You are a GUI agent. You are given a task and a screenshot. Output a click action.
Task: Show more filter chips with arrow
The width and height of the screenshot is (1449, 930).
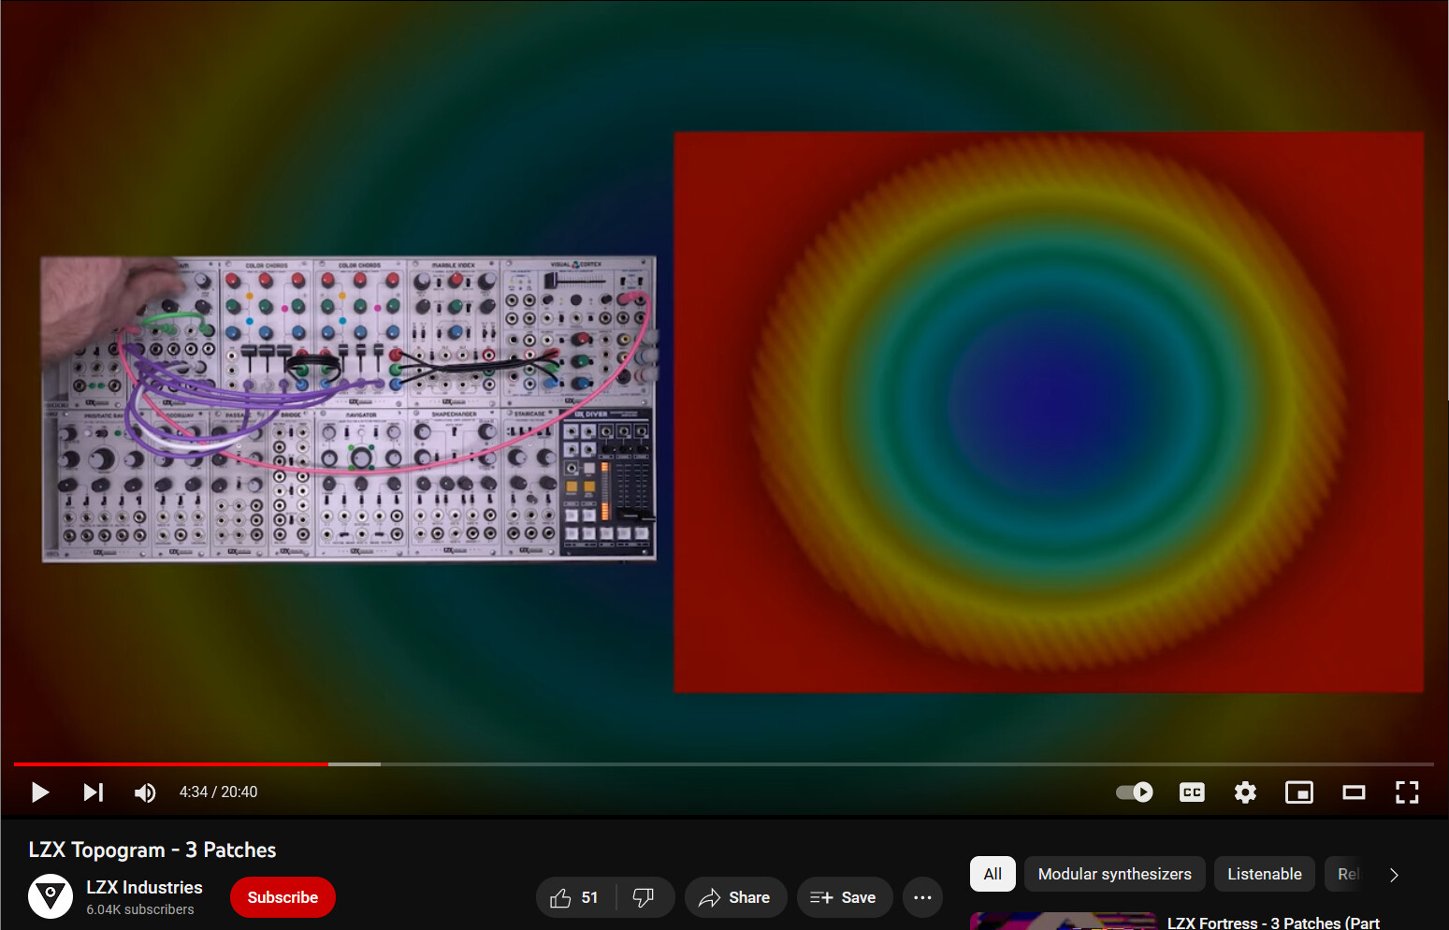point(1394,875)
